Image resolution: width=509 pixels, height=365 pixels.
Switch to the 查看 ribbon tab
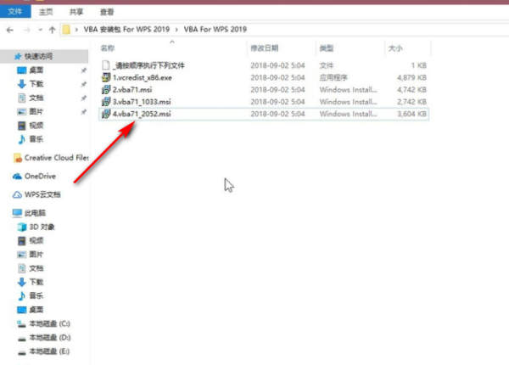tap(107, 12)
